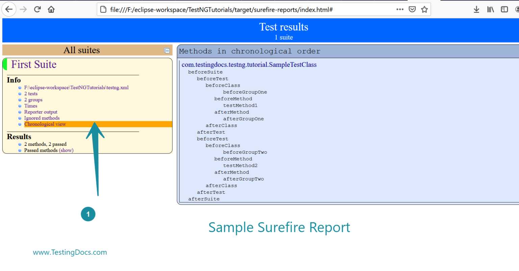
Task: Click the afterGroupOne method entry
Action: (243, 119)
